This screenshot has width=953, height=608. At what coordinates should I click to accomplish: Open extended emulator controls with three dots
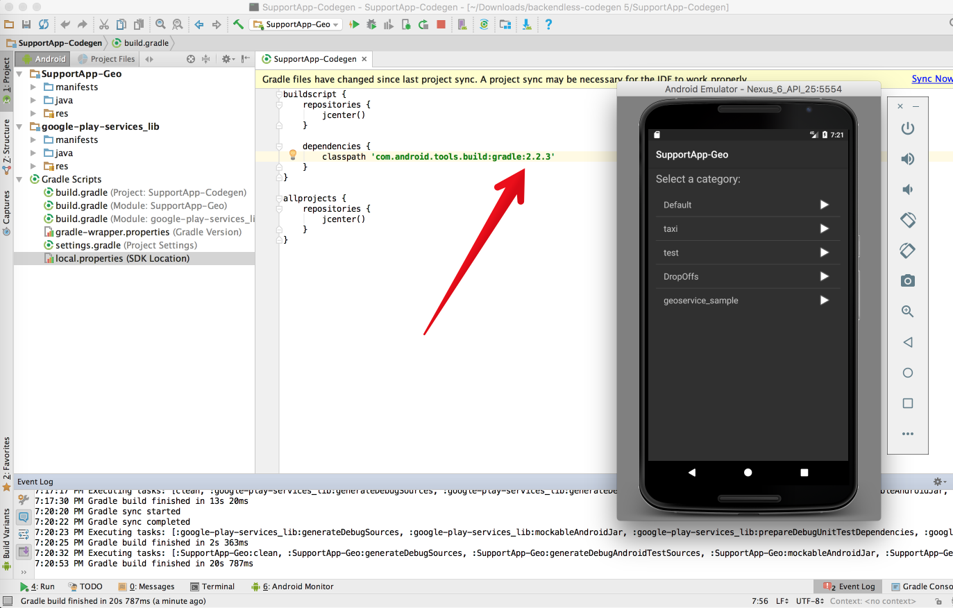(907, 434)
